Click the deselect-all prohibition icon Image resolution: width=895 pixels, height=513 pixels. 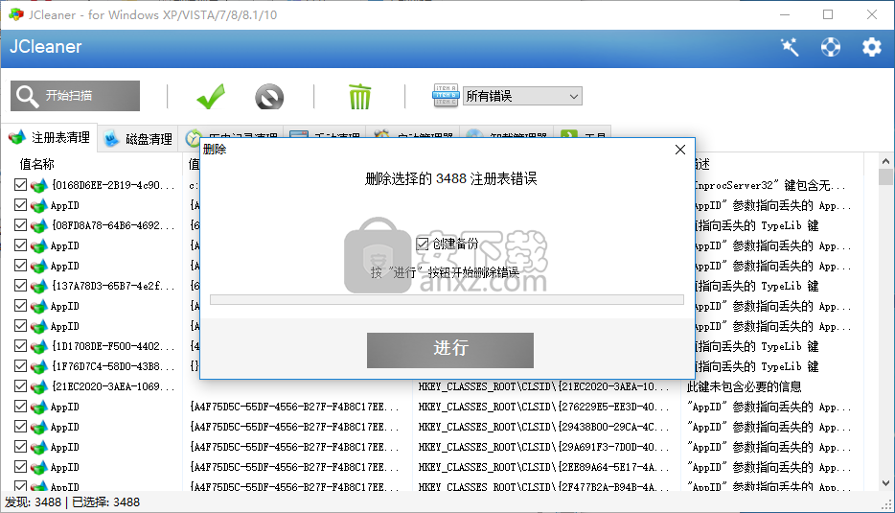pyautogui.click(x=269, y=97)
